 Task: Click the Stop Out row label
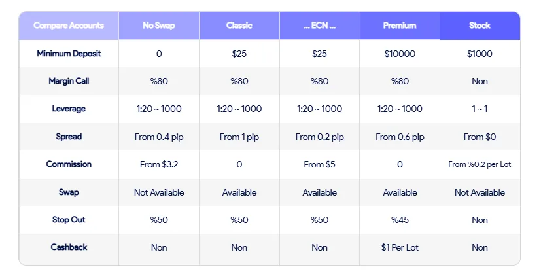pyautogui.click(x=69, y=220)
